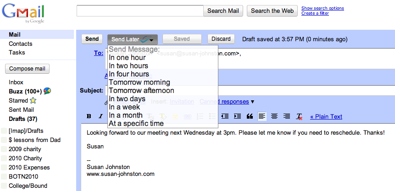
Task: Click the search mail input field
Action: 140,11
